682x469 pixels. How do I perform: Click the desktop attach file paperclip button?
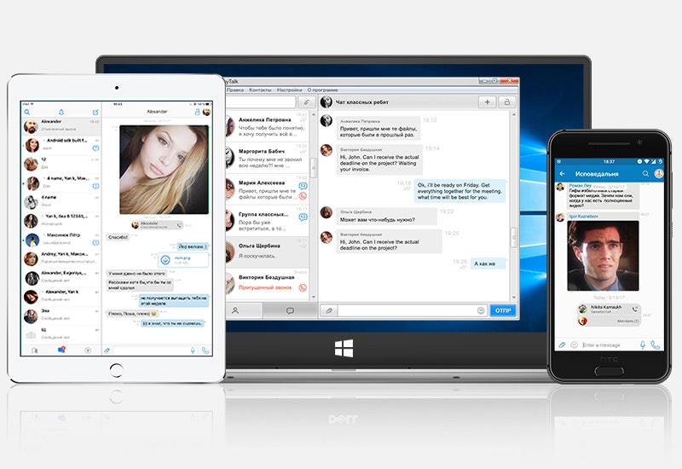click(329, 310)
